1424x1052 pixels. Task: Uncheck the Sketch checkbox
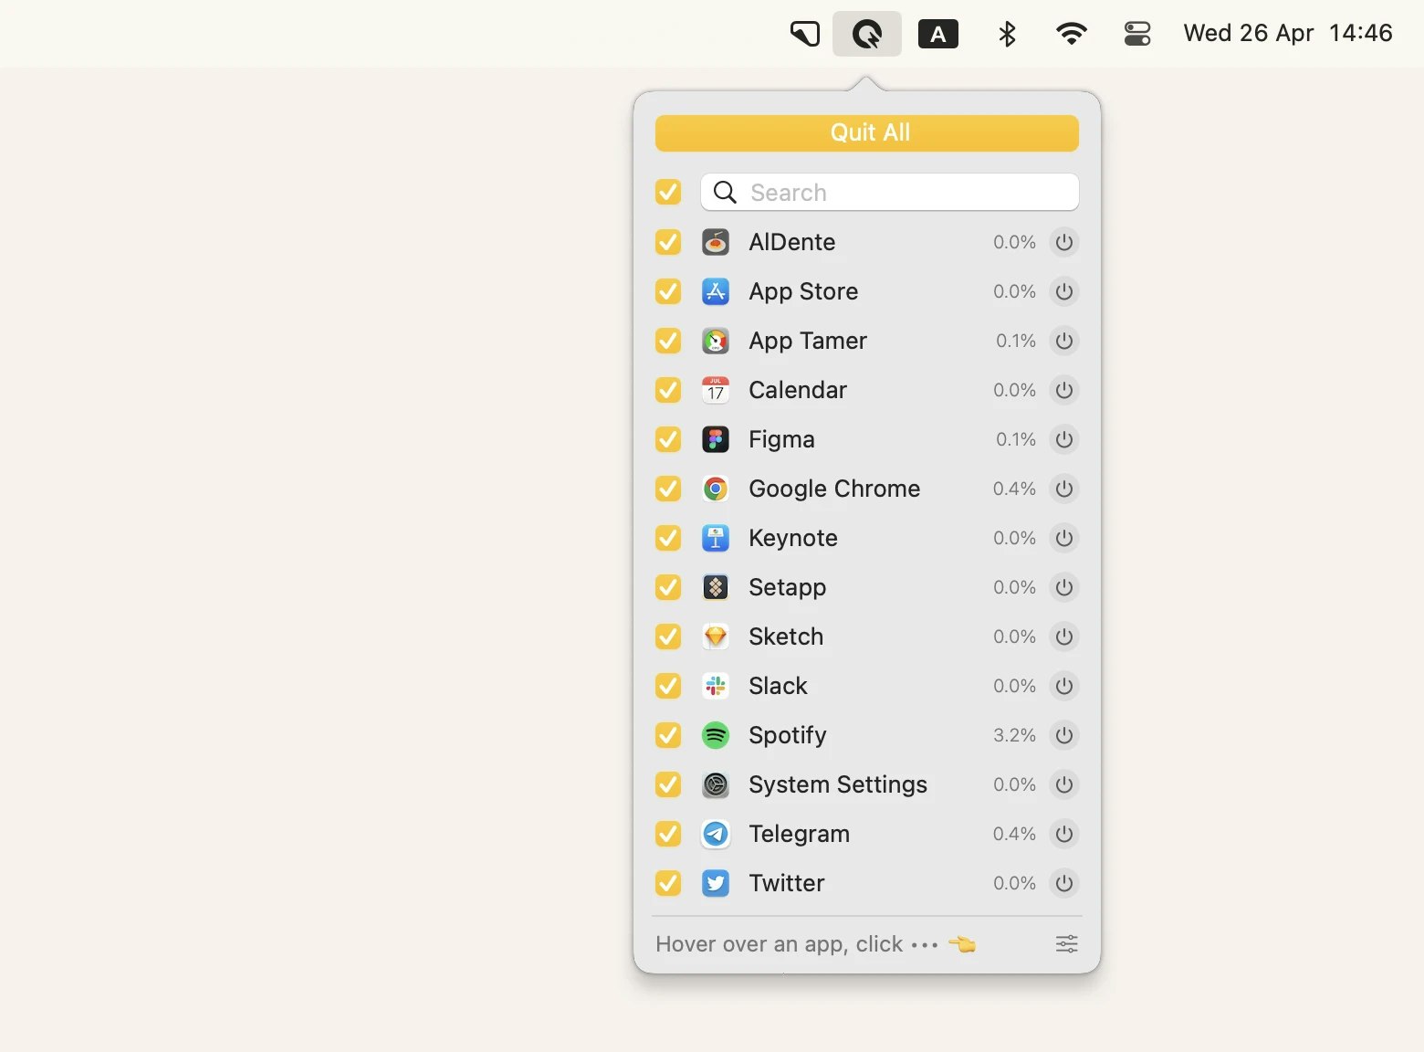(x=668, y=636)
